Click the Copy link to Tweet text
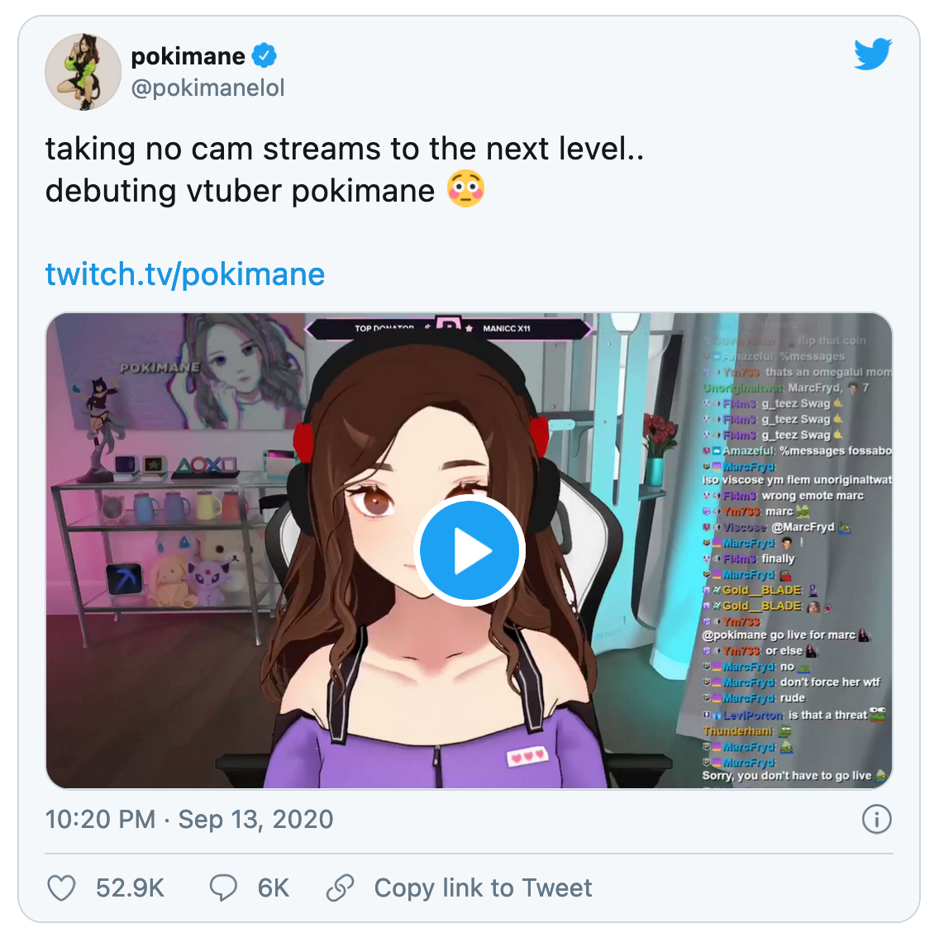939x942 pixels. (483, 888)
